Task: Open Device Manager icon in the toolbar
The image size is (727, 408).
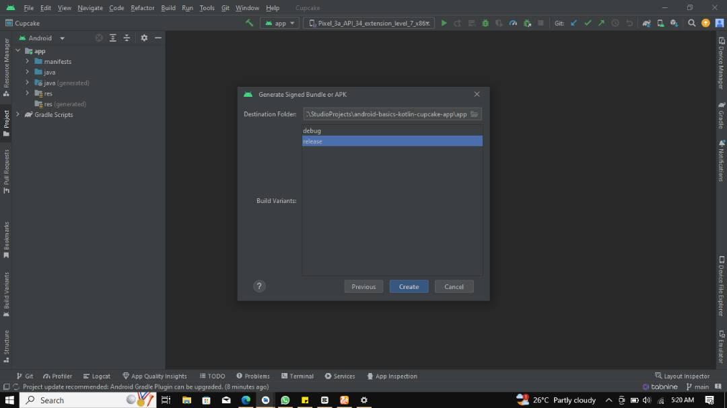Action: 660,23
